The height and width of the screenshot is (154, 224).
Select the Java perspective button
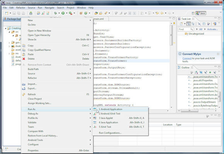tap(201, 13)
